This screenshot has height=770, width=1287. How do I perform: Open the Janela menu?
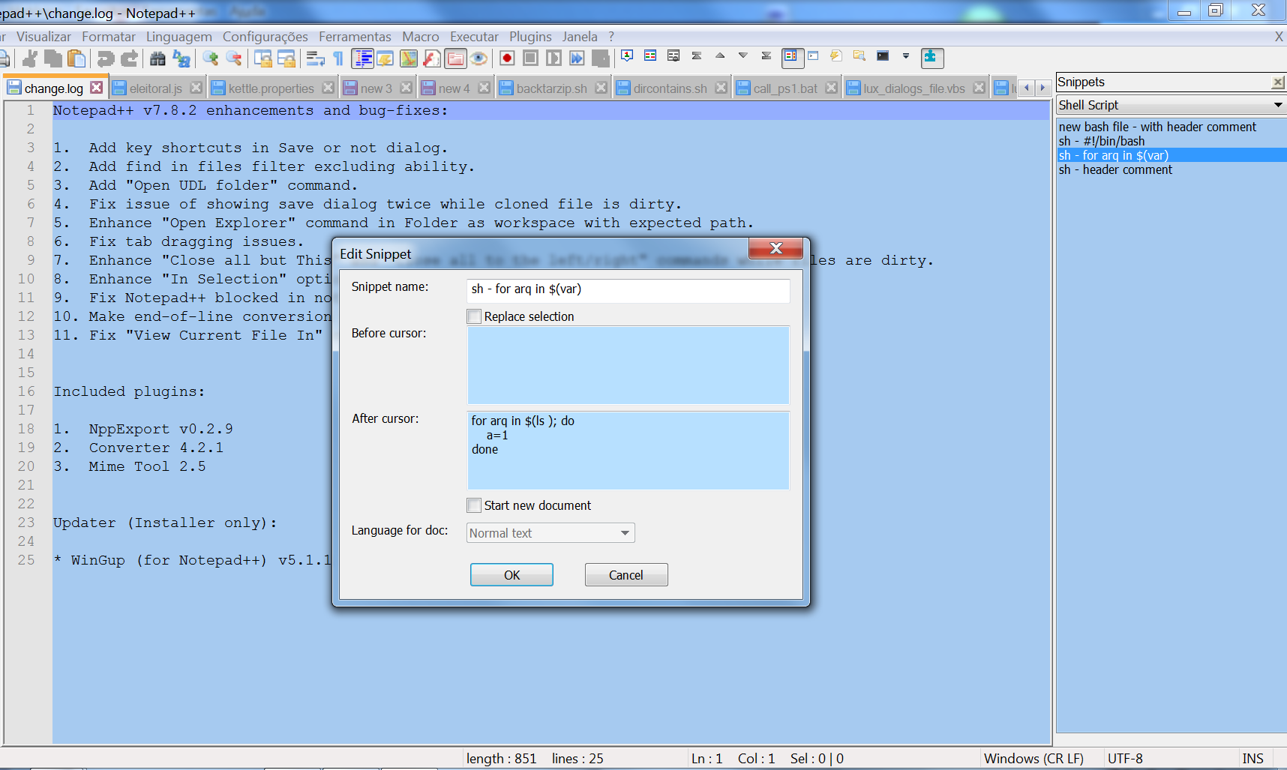click(x=580, y=37)
